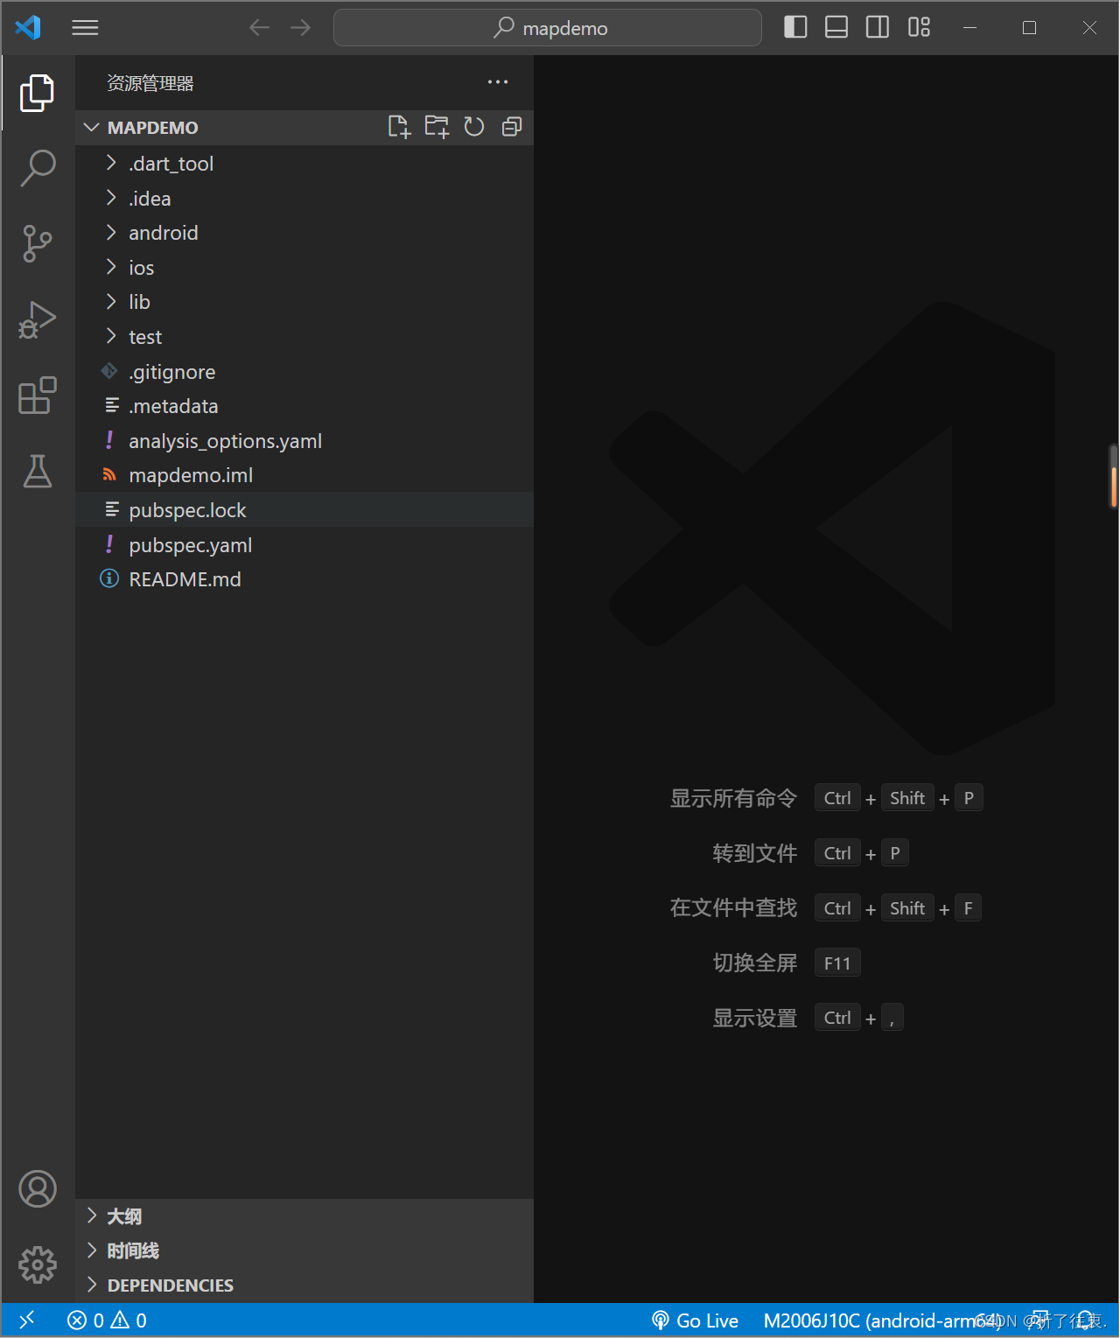The width and height of the screenshot is (1120, 1338).
Task: Open the pubspec.lock file
Action: [x=304, y=510]
